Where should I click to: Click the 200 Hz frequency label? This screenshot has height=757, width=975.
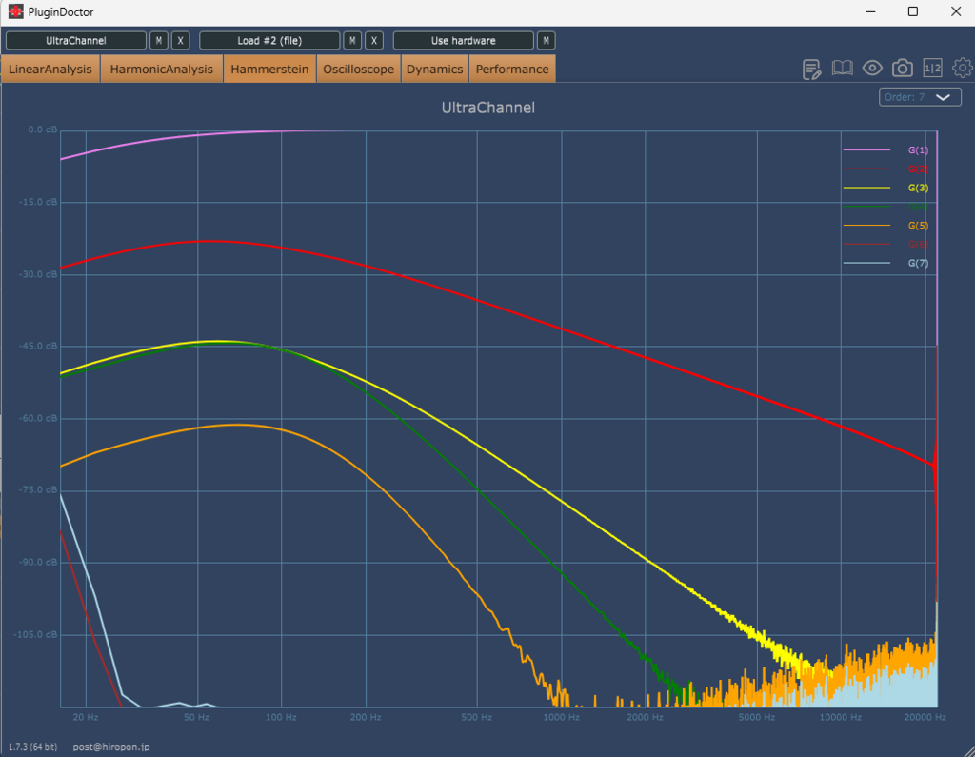click(366, 717)
